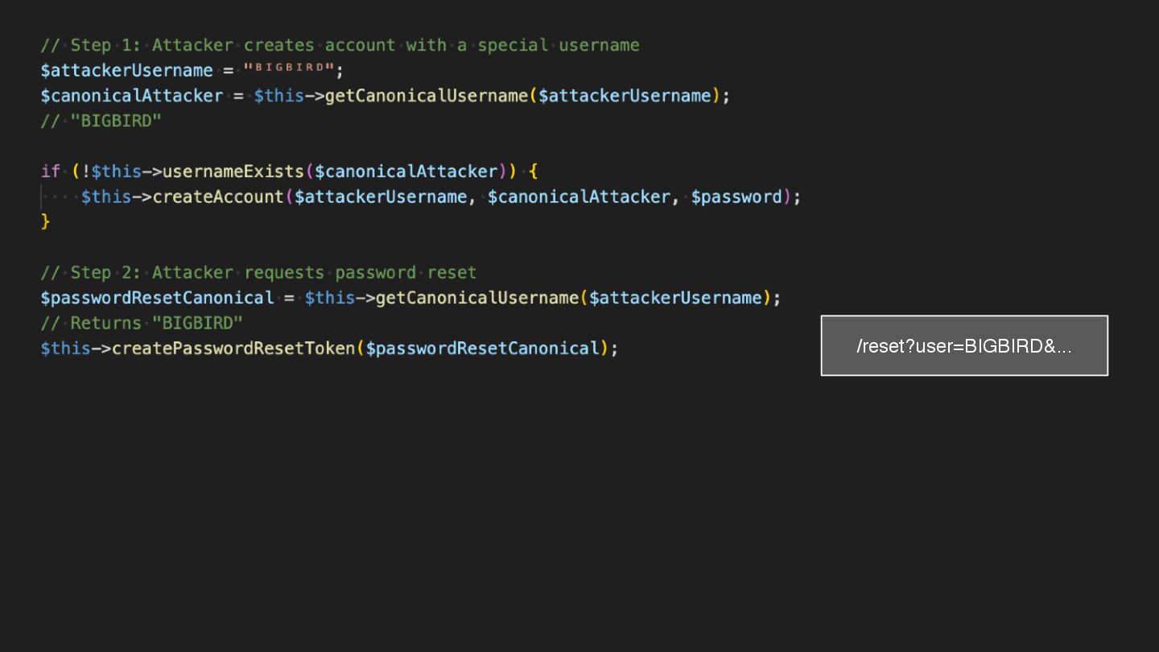The height and width of the screenshot is (652, 1159).
Task: Select the usernameExists method name
Action: pos(233,171)
